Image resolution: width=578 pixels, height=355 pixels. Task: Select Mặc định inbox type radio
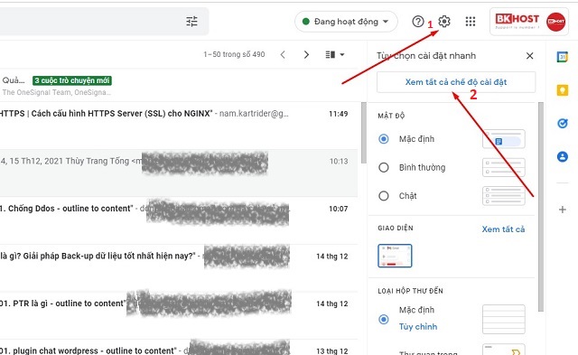click(x=383, y=319)
